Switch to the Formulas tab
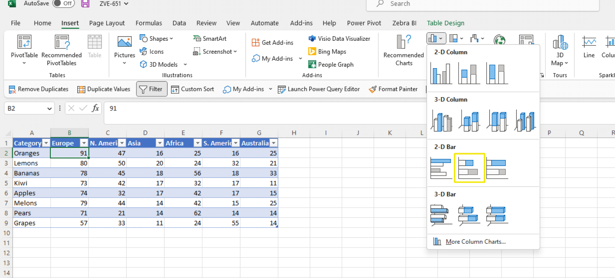The width and height of the screenshot is (615, 278). click(149, 23)
